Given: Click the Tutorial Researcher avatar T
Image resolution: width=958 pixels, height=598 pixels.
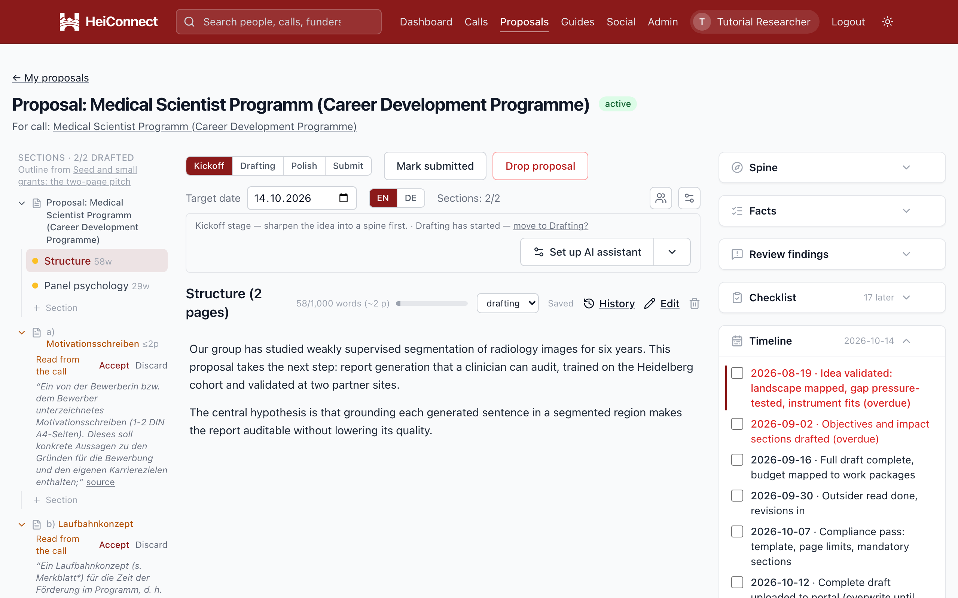Looking at the screenshot, I should [x=702, y=22].
